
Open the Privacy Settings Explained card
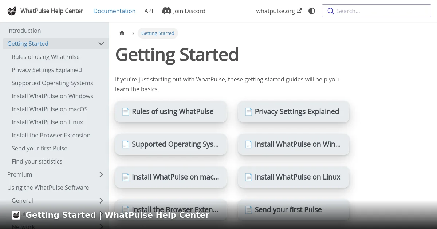point(294,112)
